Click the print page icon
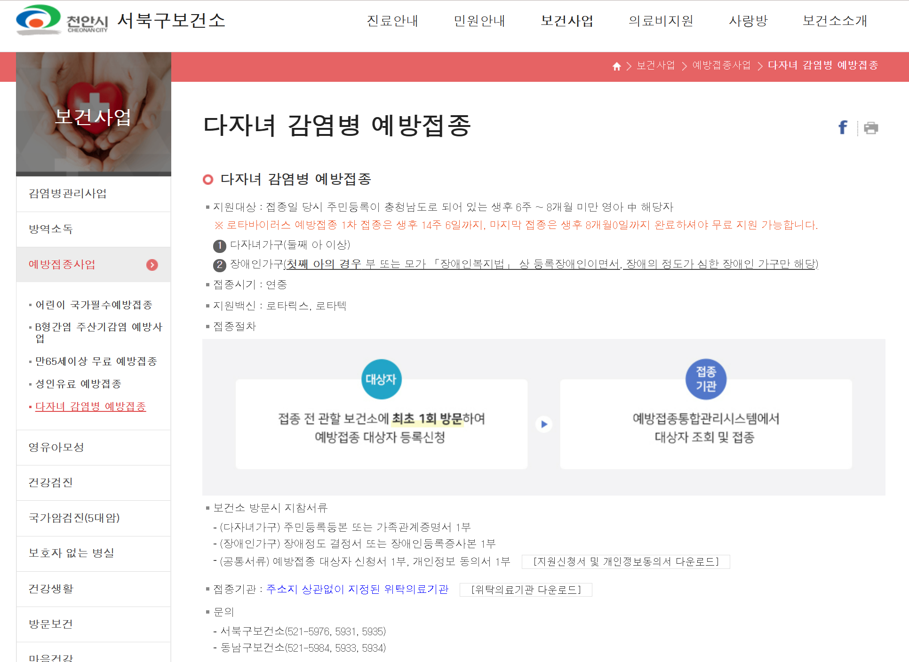Viewport: 909px width, 662px height. (871, 128)
